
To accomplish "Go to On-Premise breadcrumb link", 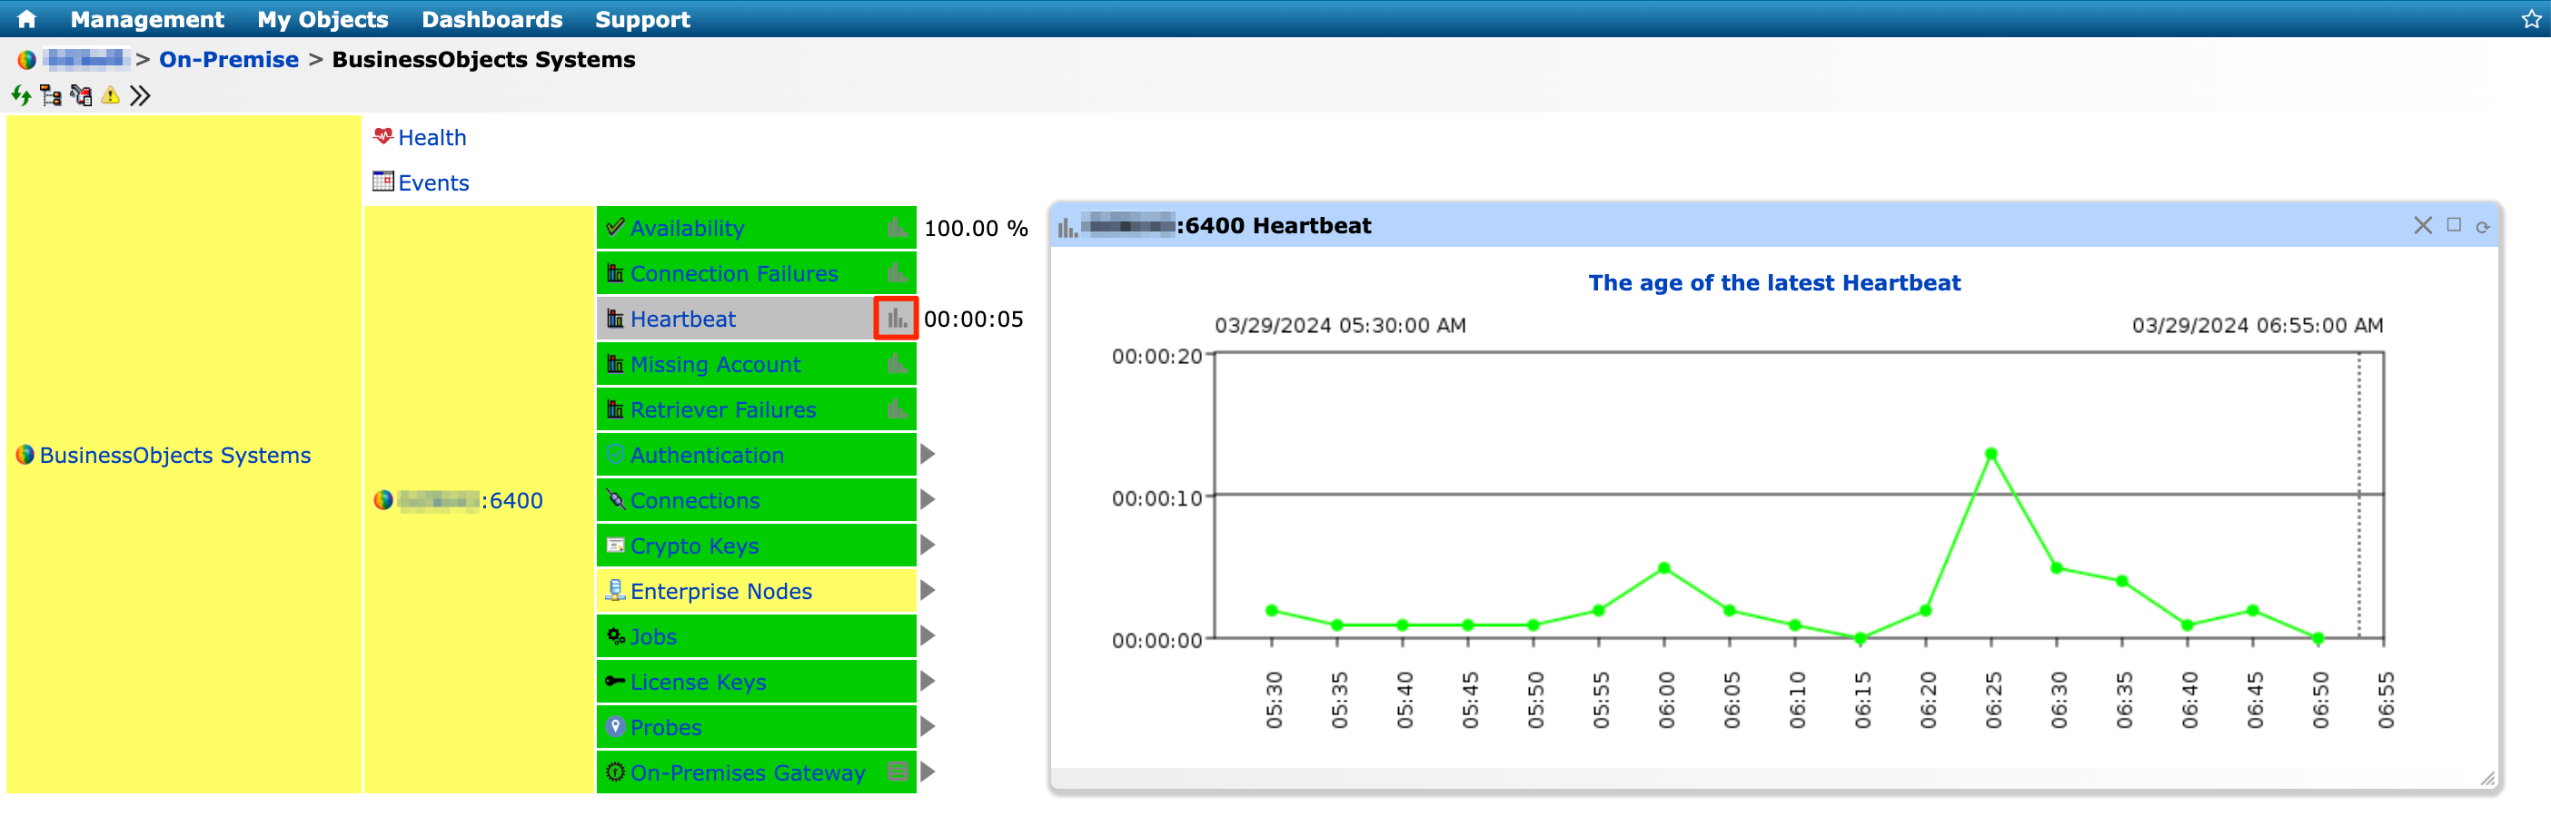I will (229, 59).
